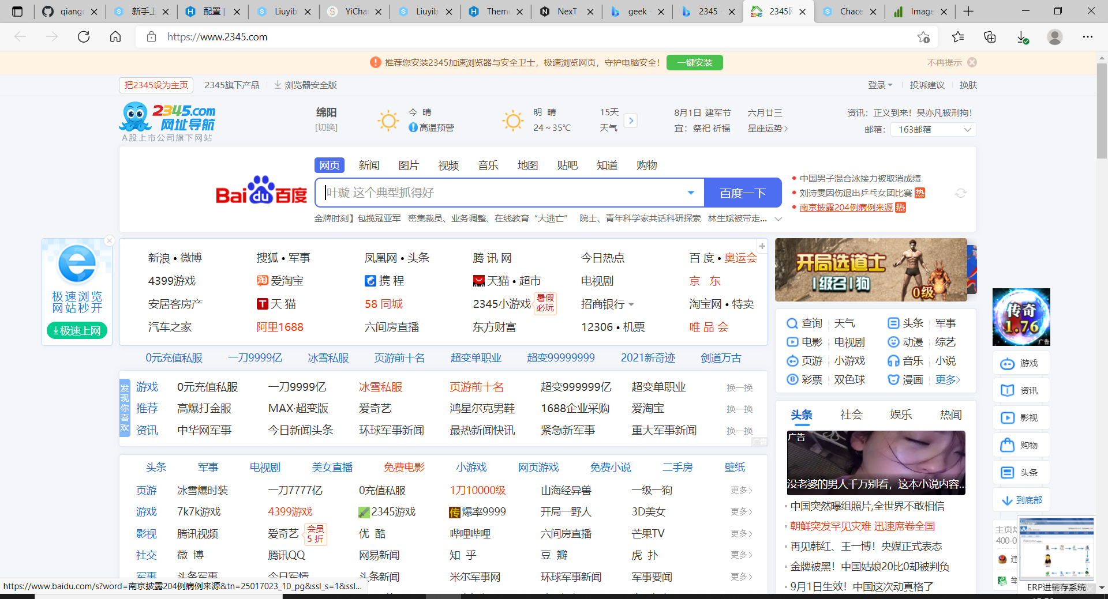Expand the 15-day weather arrow

pyautogui.click(x=631, y=120)
